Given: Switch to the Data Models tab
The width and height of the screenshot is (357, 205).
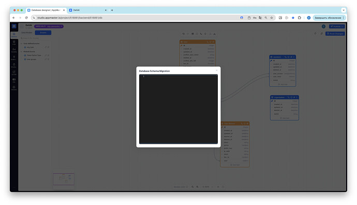Looking at the screenshot, I should pyautogui.click(x=27, y=33).
